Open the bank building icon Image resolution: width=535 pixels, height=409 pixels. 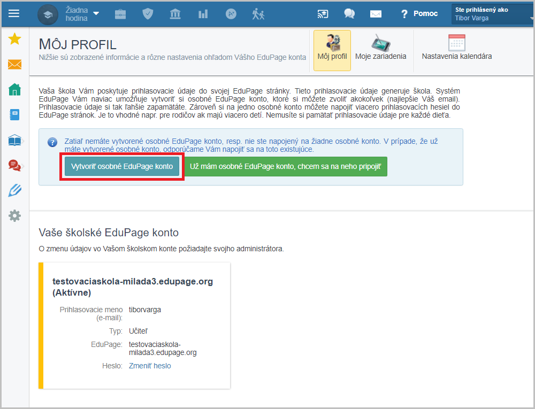point(175,14)
